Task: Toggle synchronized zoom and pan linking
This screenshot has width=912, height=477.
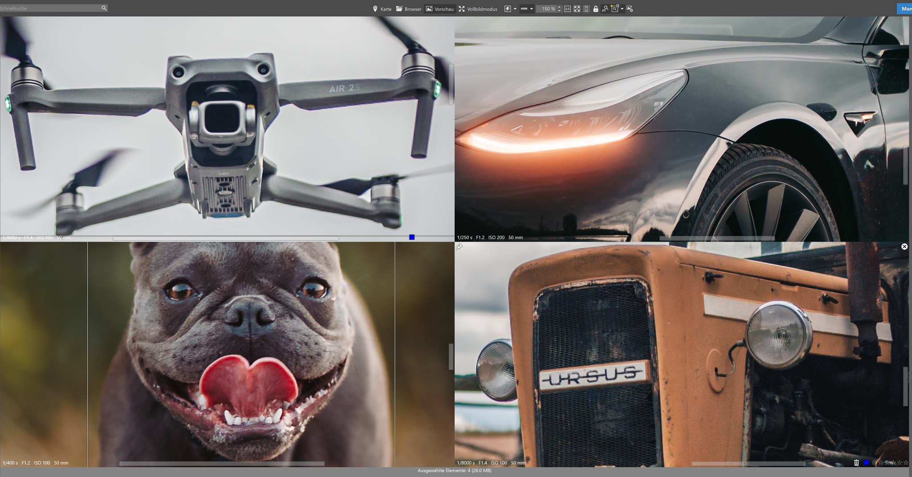Action: click(605, 9)
